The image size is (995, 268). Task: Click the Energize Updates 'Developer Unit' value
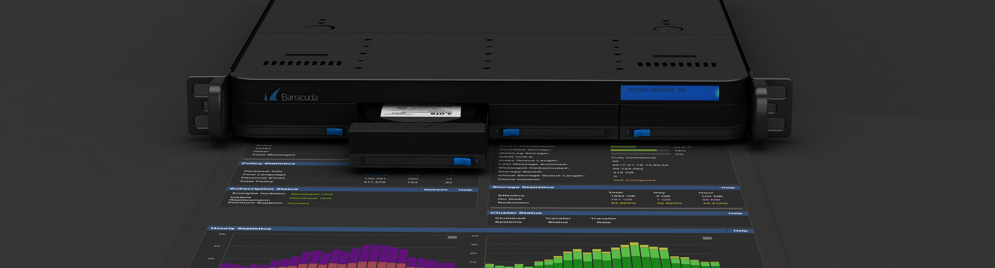click(x=312, y=194)
